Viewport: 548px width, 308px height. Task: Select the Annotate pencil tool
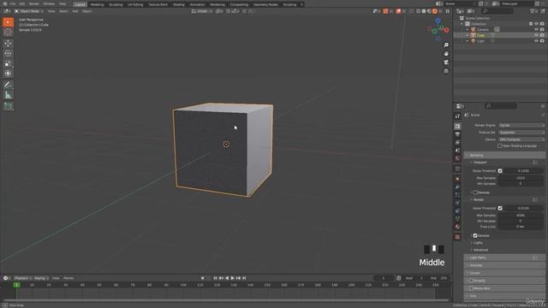(8, 85)
